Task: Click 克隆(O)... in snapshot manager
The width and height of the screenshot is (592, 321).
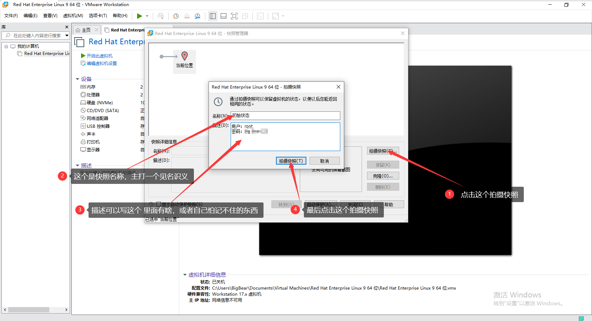Action: (383, 176)
